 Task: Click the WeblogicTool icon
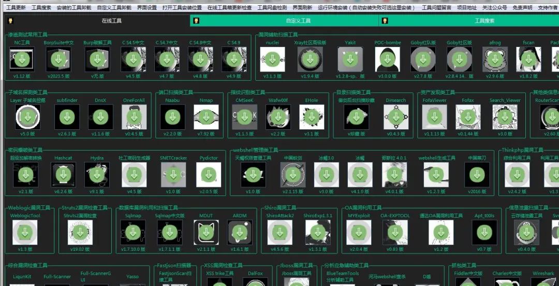[25, 232]
